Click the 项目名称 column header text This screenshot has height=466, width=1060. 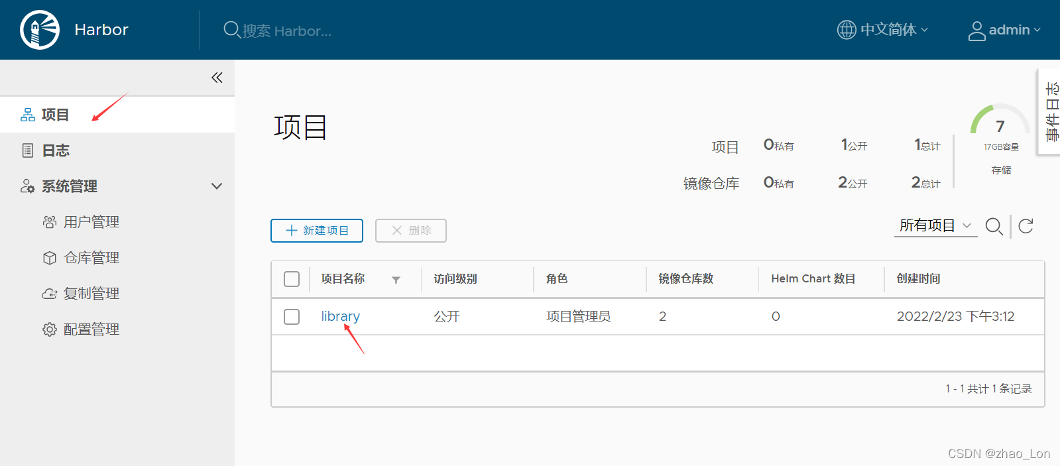[343, 279]
